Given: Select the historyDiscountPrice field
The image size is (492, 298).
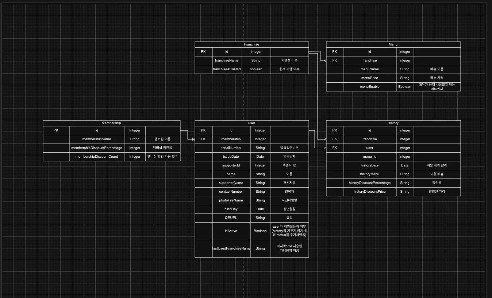Looking at the screenshot, I should 370,192.
